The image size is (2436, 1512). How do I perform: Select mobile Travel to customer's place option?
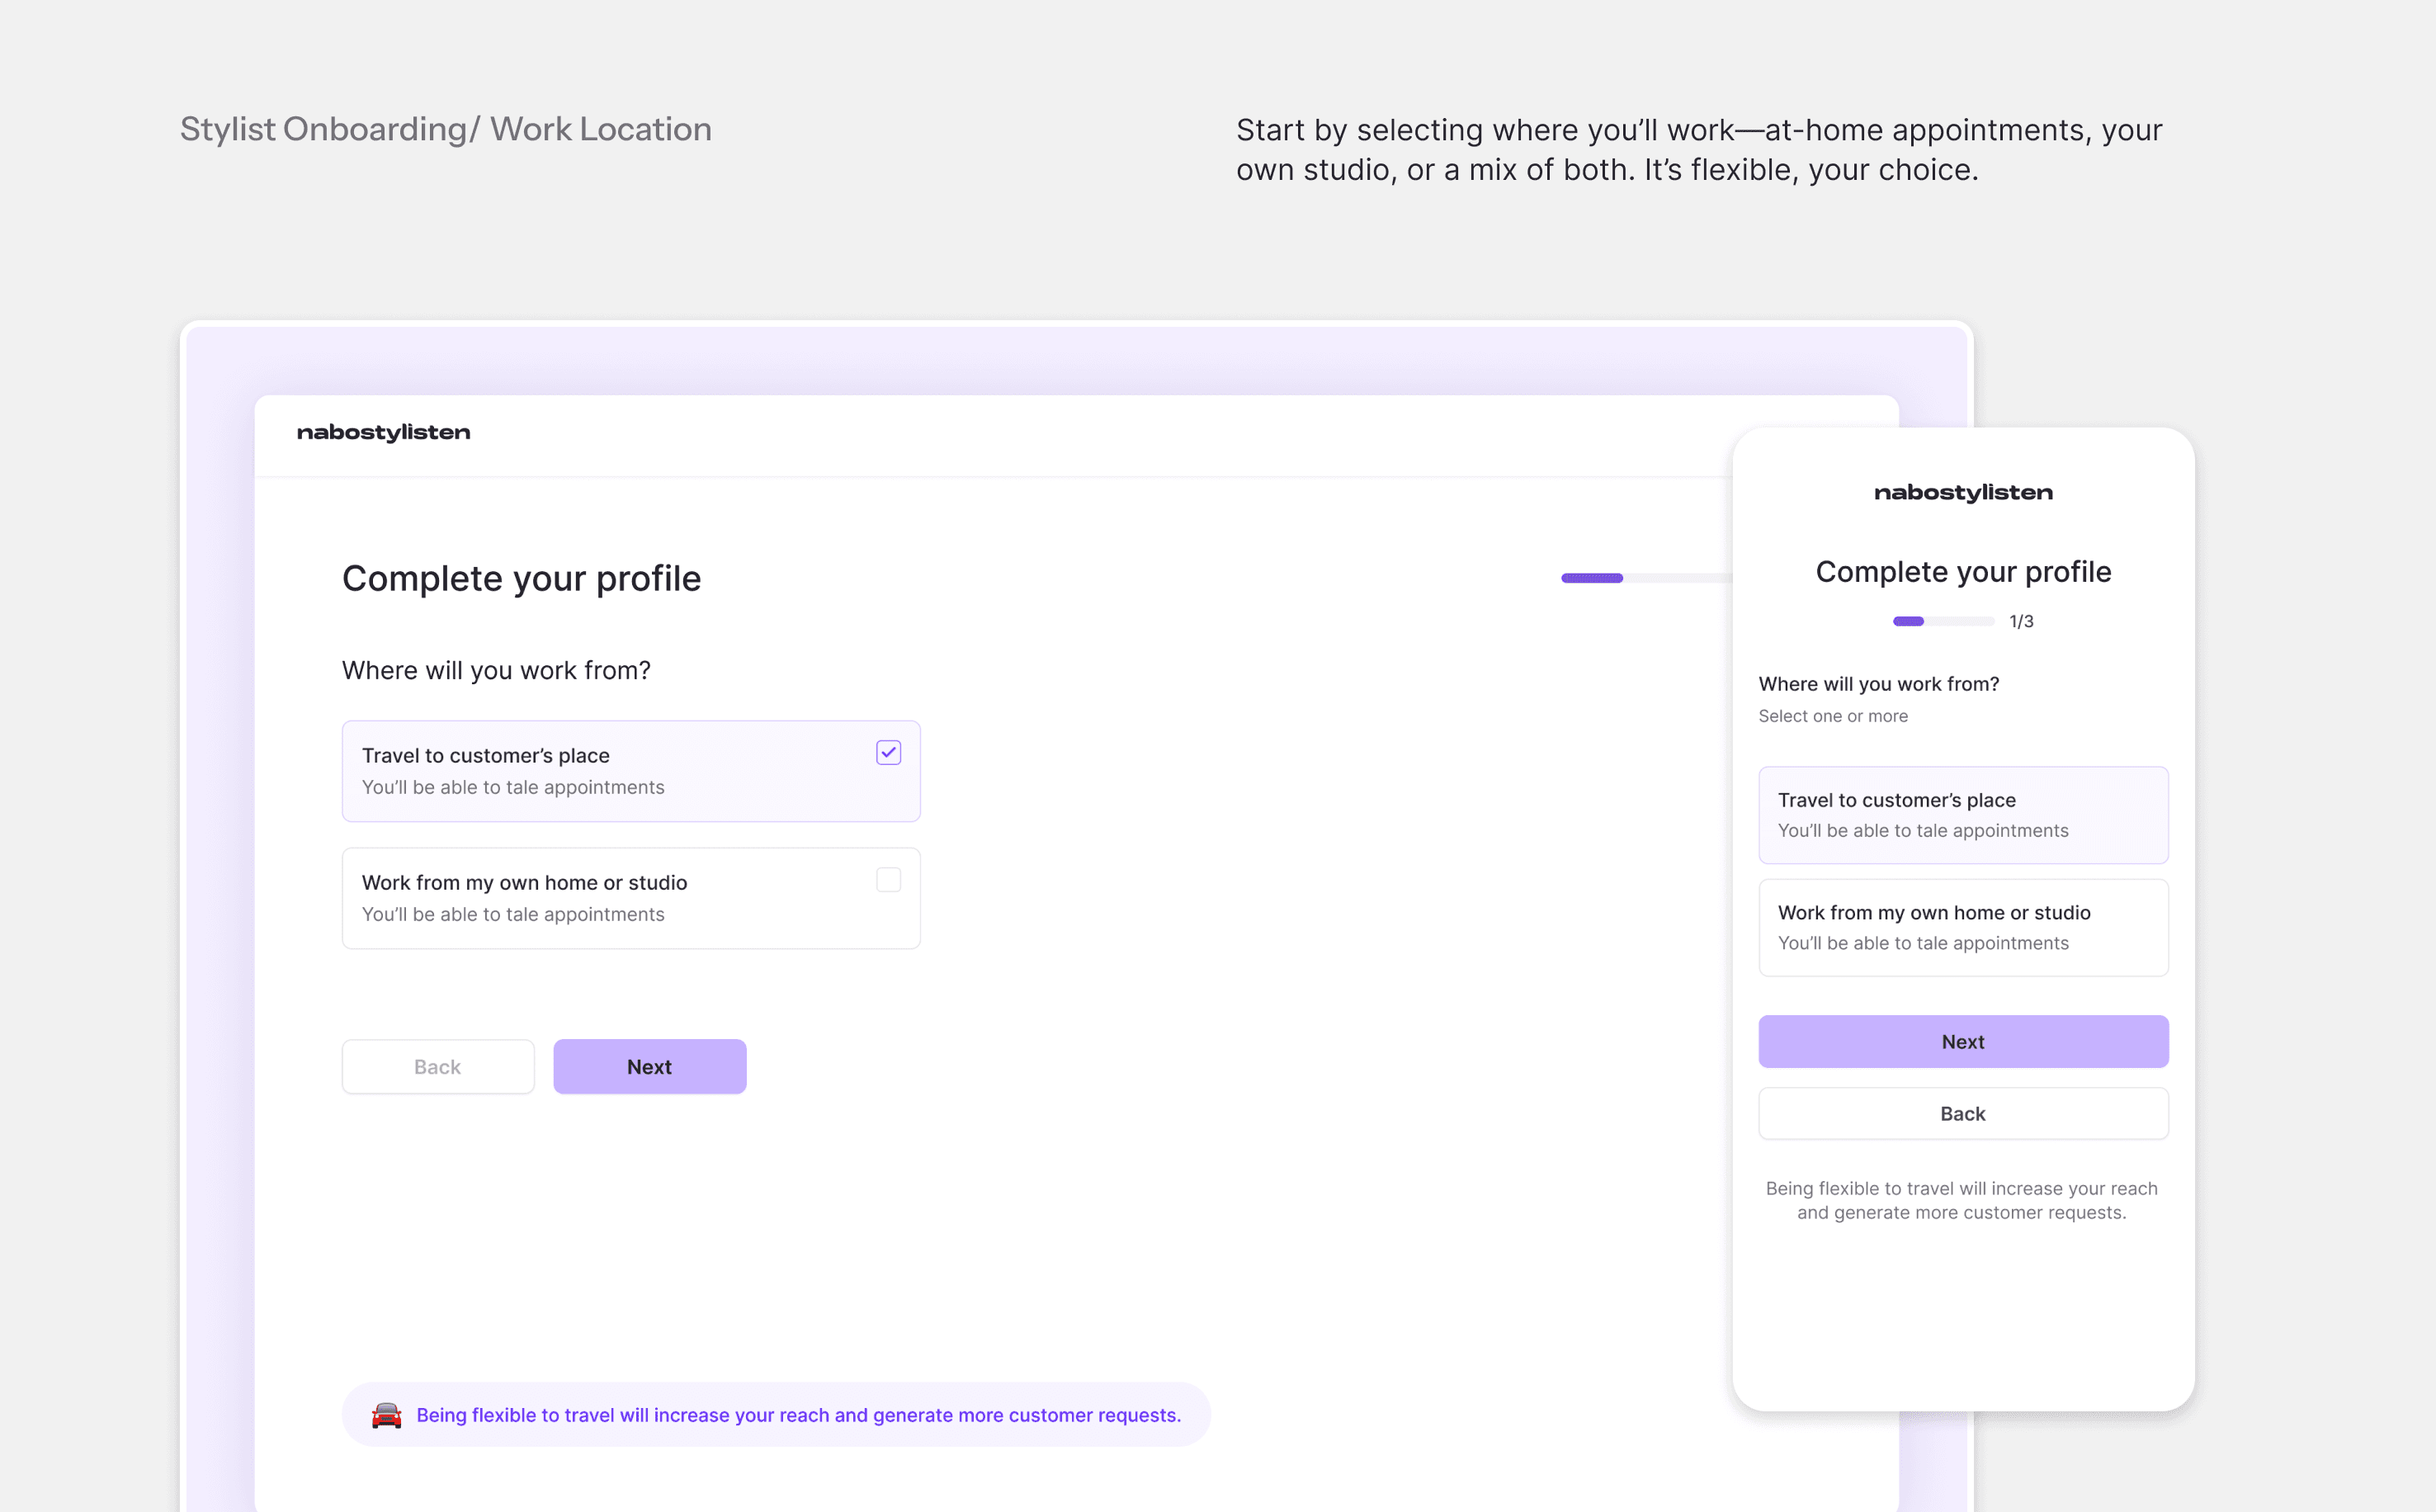click(1962, 814)
